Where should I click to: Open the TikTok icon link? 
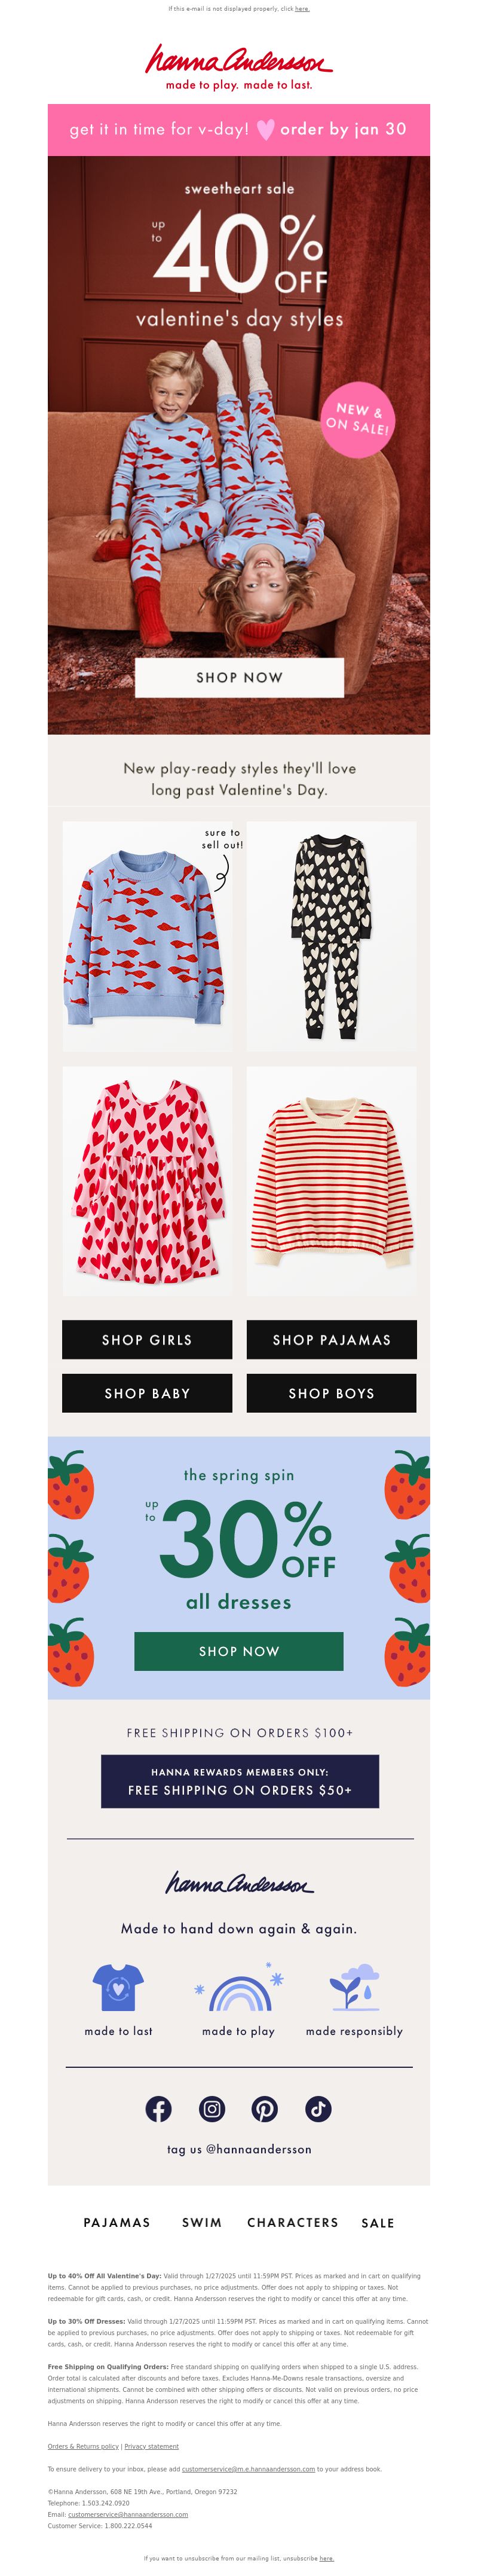318,2109
